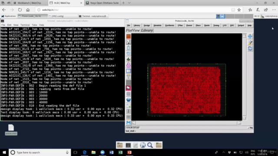The image size is (278, 156).
Task: Click the blue floppy disk save icon
Action: (129, 123)
